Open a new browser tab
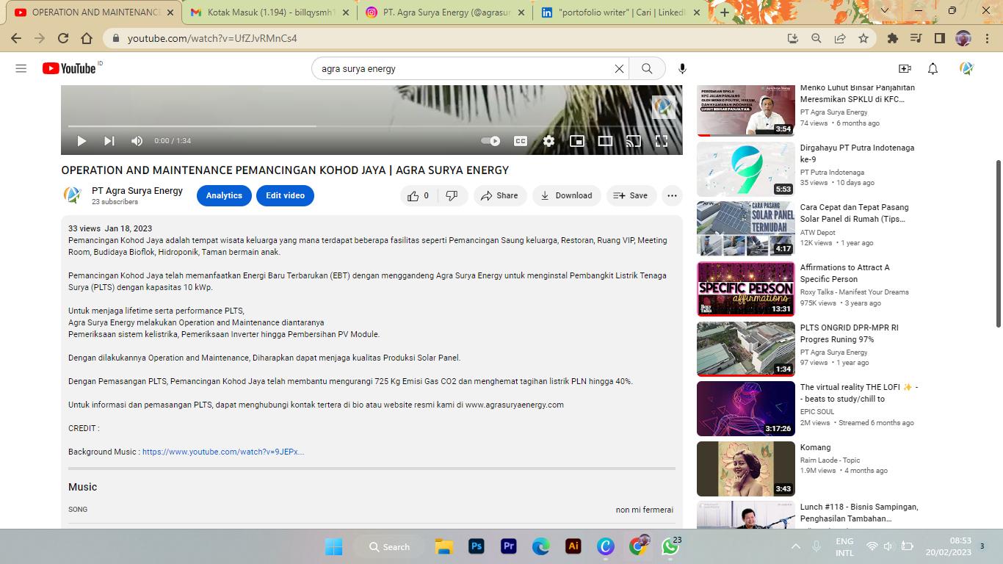This screenshot has height=564, width=1003. pos(725,12)
